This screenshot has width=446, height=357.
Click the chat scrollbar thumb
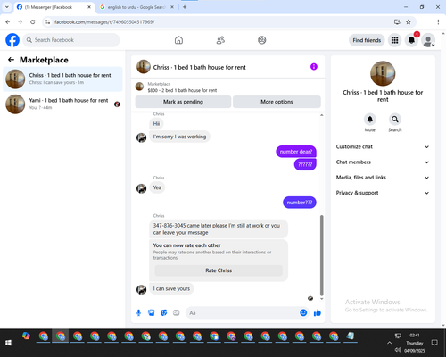point(321,255)
